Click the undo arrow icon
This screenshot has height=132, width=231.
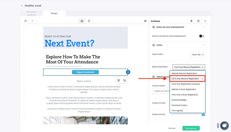point(26,21)
